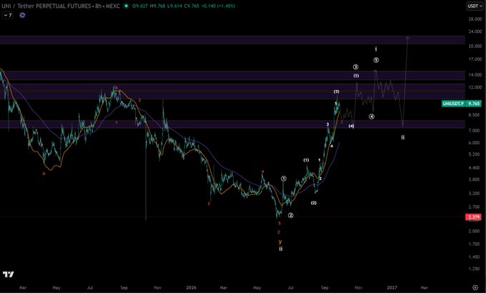
Task: Select the white (4) wave label
Action: 351,126
